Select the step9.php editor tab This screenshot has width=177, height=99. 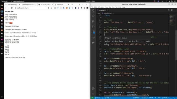103,10
